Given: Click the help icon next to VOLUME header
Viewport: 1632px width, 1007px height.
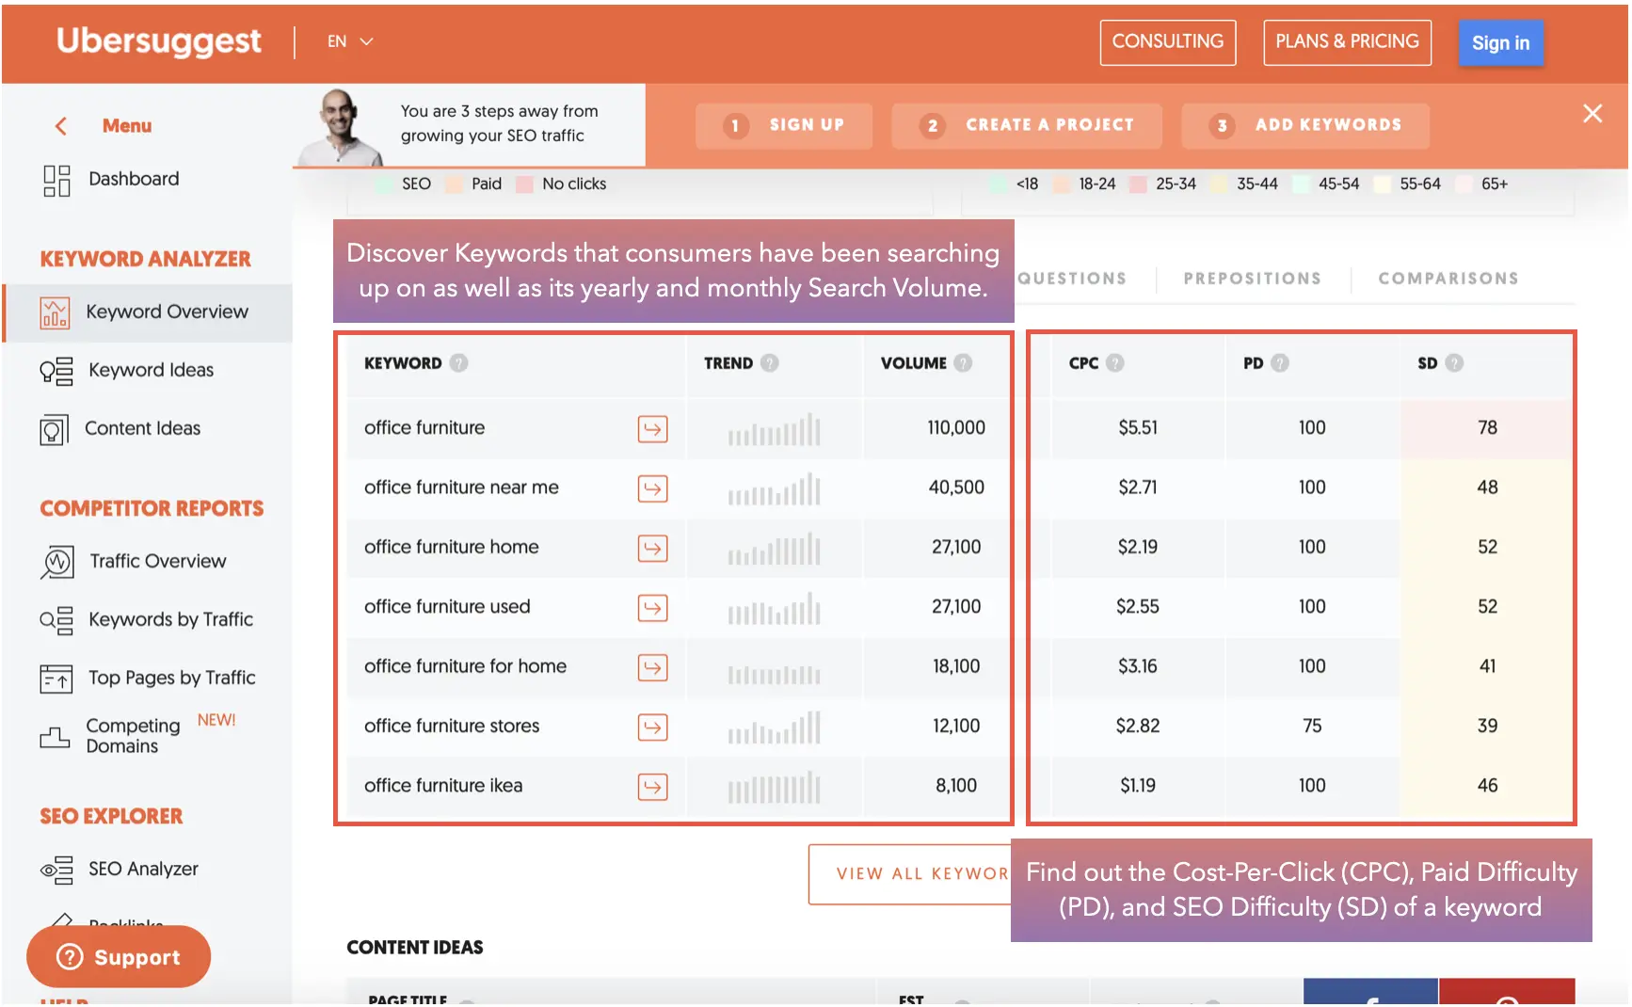Looking at the screenshot, I should click(962, 363).
